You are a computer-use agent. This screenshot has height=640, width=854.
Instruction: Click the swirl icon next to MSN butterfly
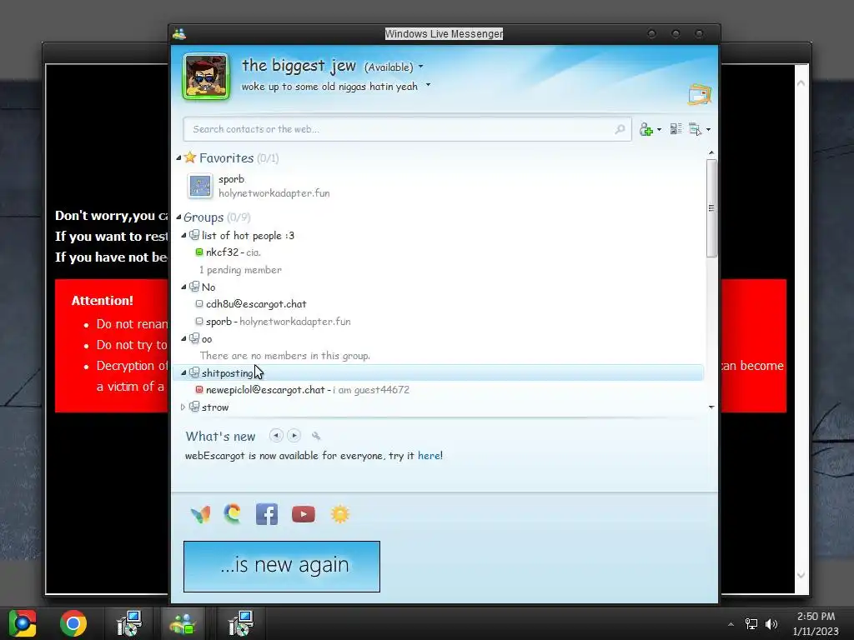tap(233, 513)
